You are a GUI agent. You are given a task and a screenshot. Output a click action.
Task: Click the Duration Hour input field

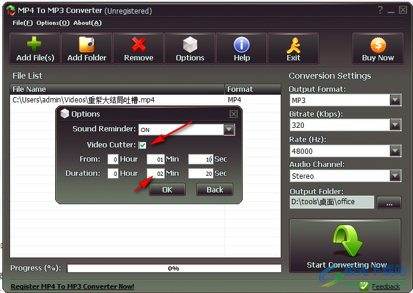113,173
